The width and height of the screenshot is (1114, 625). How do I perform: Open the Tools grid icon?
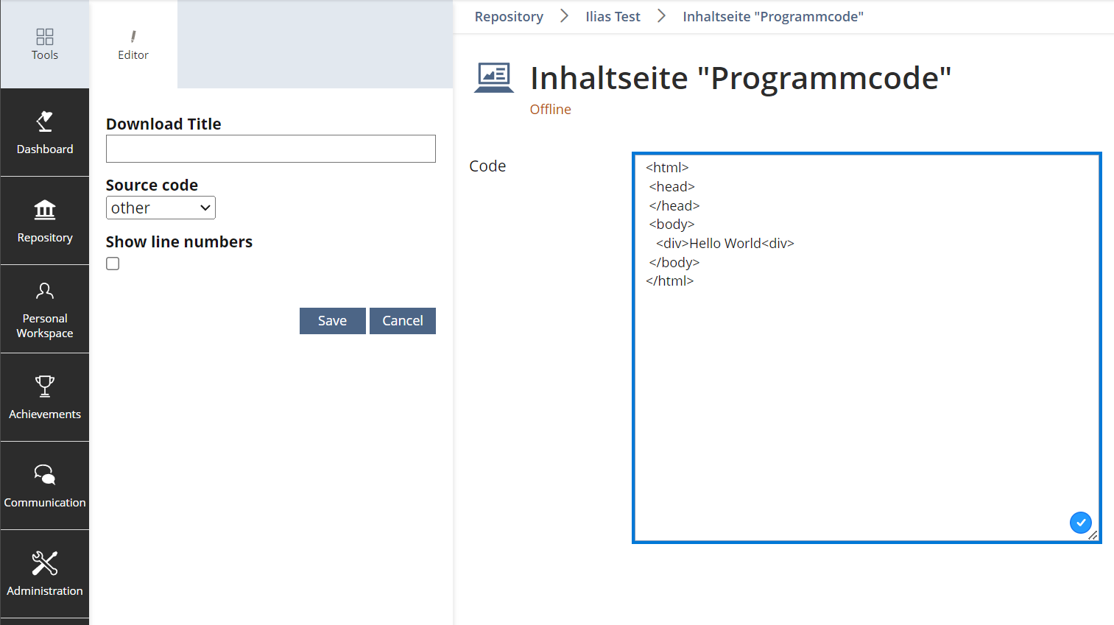[45, 37]
